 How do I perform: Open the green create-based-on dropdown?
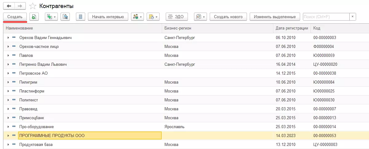[x=51, y=17]
